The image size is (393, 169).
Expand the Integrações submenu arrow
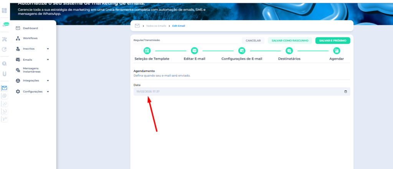tap(48, 81)
